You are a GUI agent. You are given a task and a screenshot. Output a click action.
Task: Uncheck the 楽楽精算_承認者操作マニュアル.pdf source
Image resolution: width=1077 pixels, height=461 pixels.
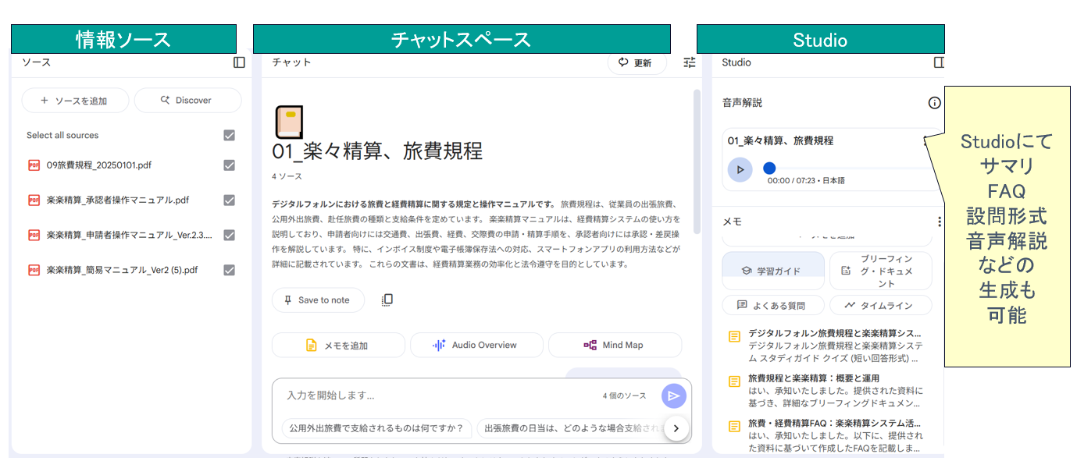pos(229,200)
